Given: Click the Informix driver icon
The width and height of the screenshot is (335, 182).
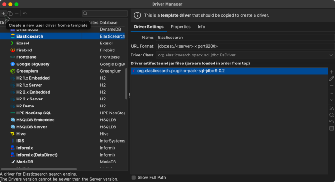Looking at the screenshot, I should coord(13,148).
